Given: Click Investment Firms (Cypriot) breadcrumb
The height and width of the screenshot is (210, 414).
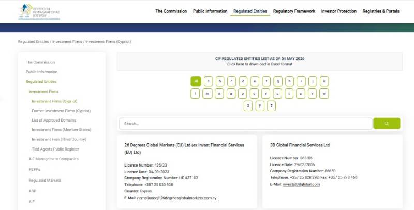Looking at the screenshot, I should click(108, 42).
